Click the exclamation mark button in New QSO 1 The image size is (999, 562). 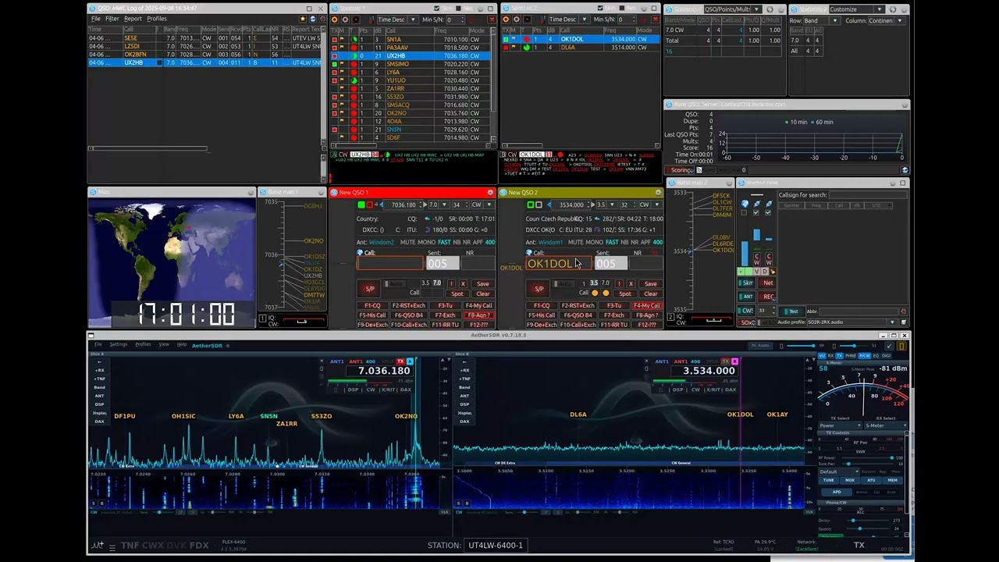(450, 284)
